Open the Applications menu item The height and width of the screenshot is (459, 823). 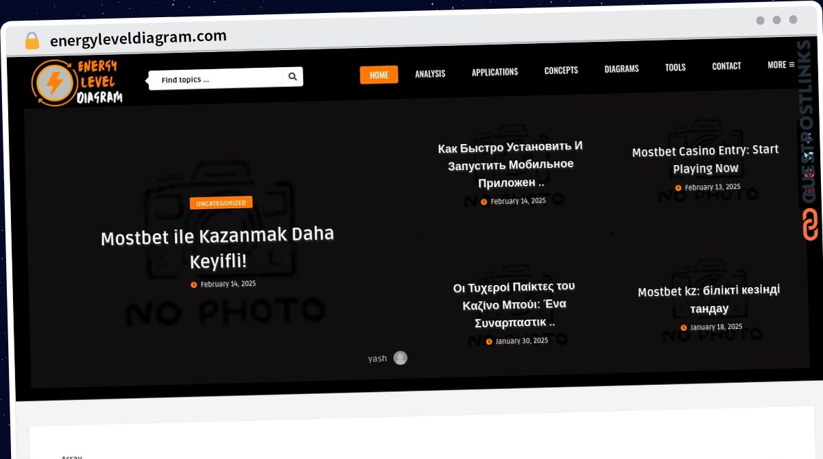tap(494, 72)
